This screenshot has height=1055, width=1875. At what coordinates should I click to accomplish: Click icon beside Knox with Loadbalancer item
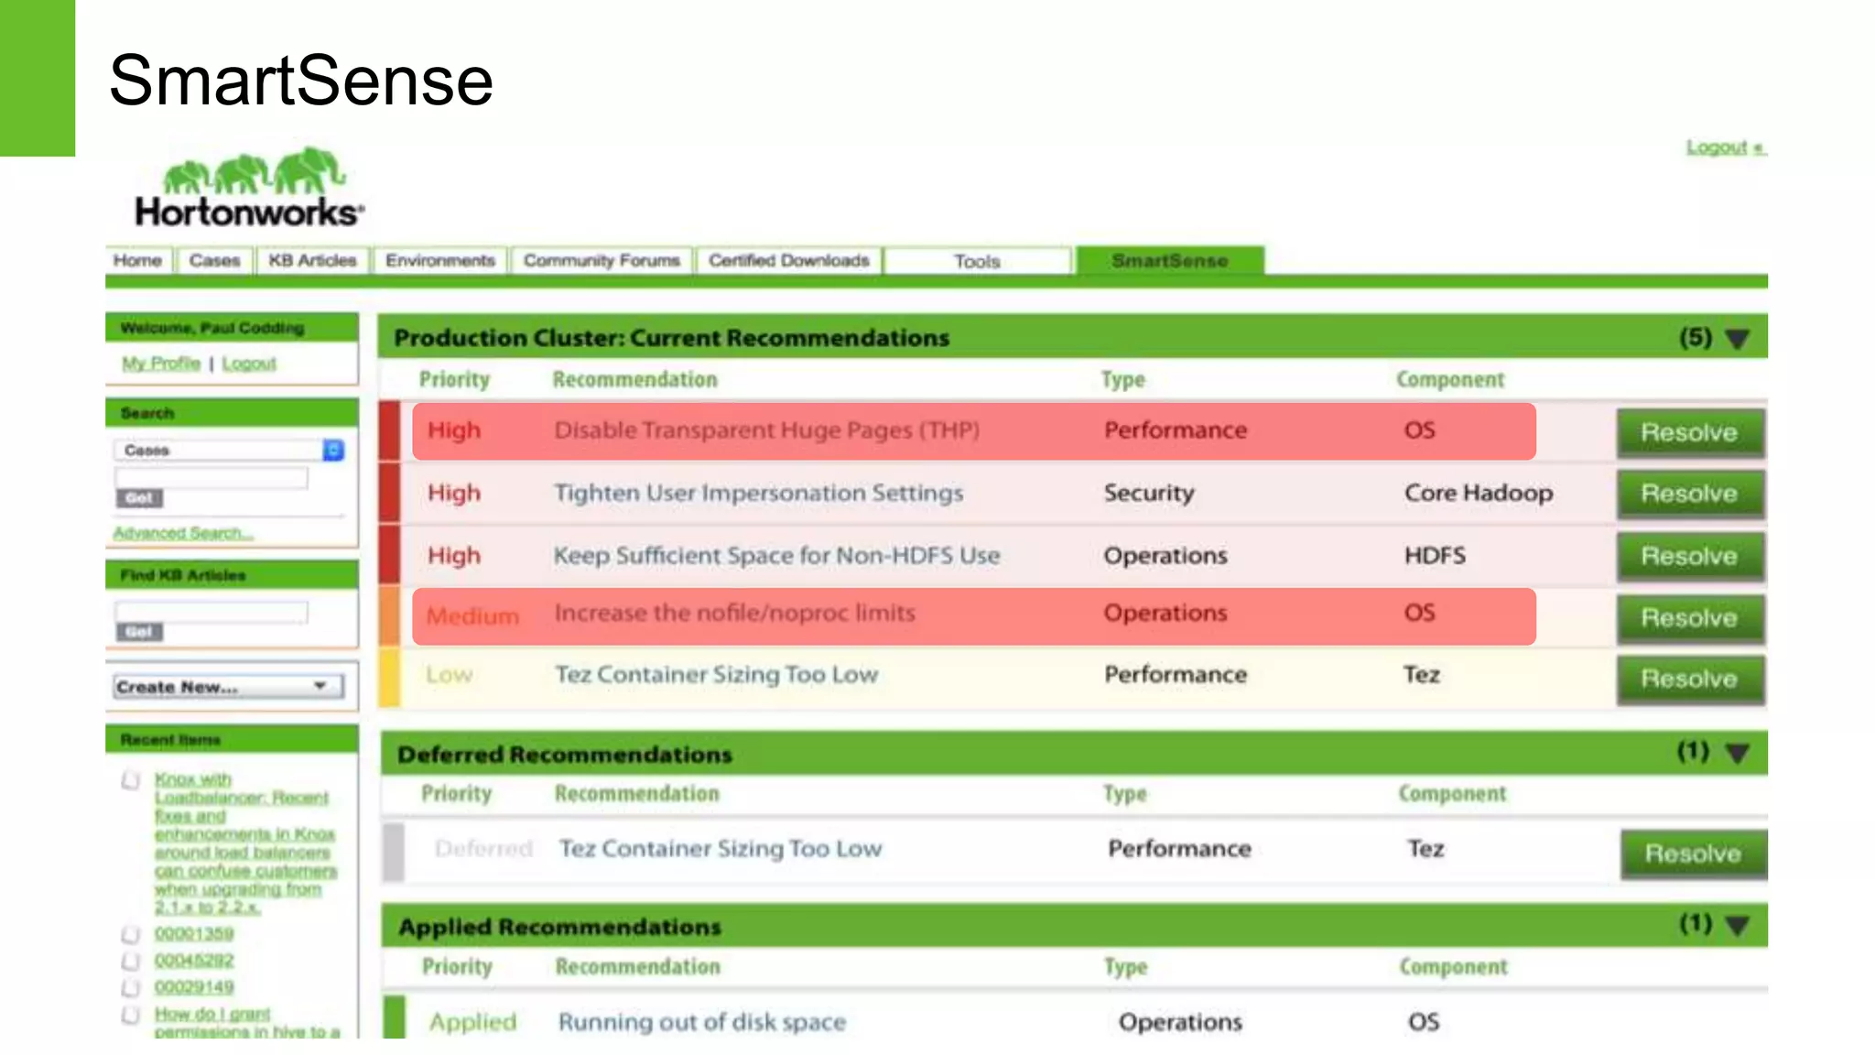pyautogui.click(x=131, y=780)
